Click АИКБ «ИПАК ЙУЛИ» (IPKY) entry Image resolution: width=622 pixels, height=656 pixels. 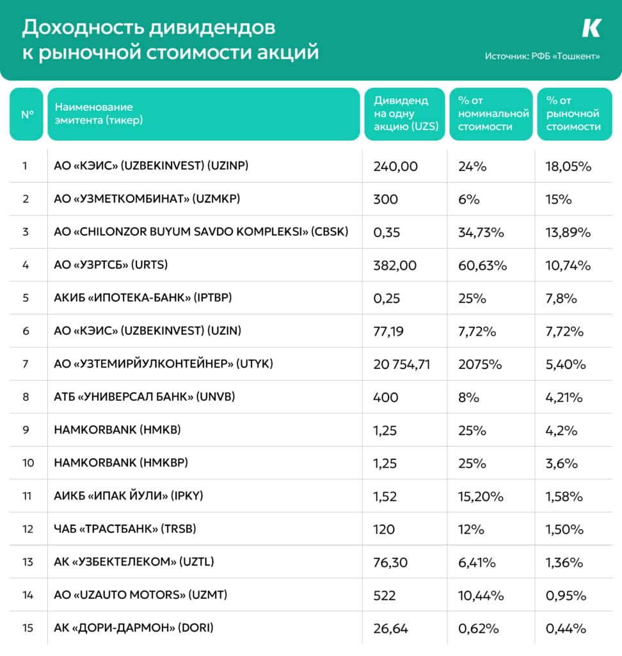tap(129, 496)
